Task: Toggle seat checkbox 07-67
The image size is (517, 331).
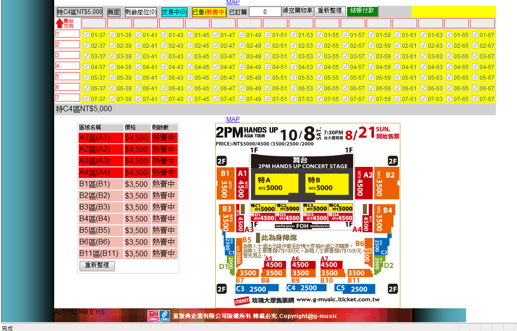Action: (475, 98)
